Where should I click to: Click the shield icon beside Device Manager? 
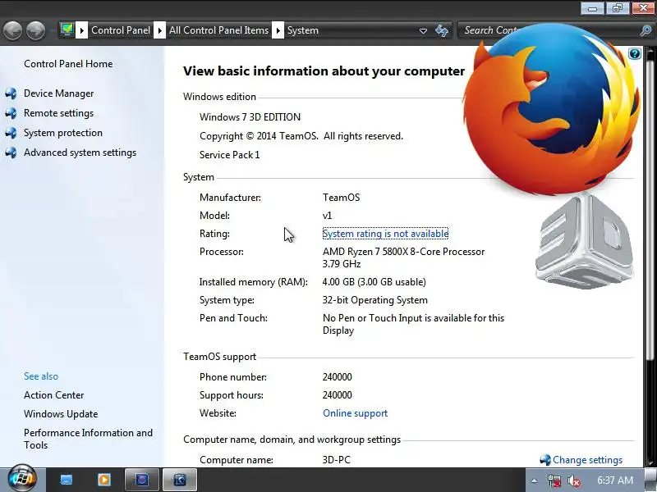11,93
